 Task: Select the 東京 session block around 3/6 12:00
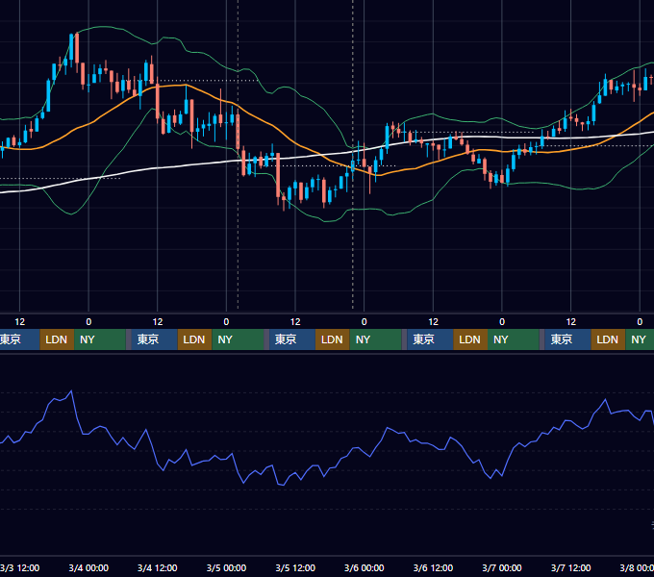(x=430, y=339)
